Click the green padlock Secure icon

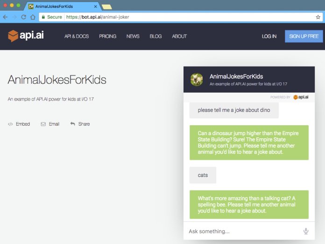(x=43, y=17)
